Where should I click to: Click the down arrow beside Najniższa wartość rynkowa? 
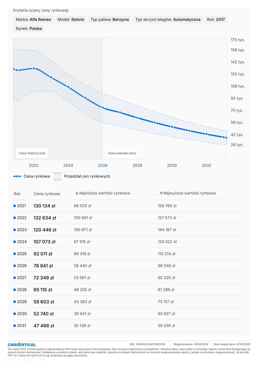(x=77, y=193)
